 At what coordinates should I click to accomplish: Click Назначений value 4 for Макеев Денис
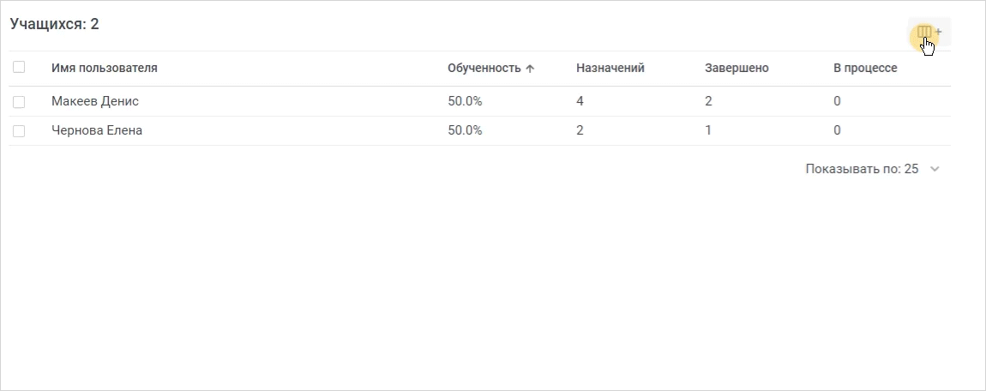(580, 101)
